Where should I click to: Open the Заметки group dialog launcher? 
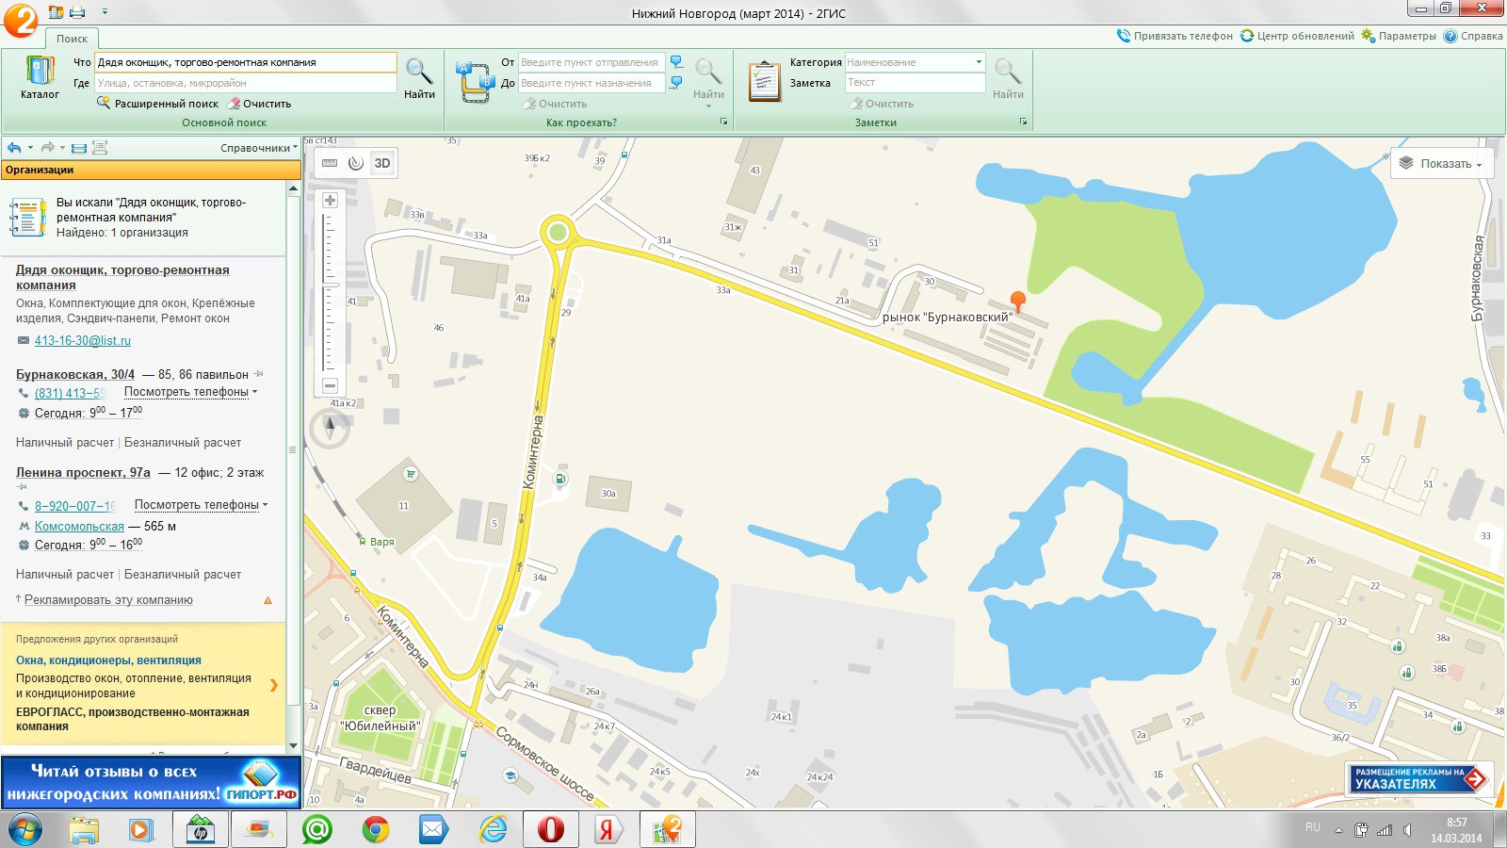[1023, 122]
